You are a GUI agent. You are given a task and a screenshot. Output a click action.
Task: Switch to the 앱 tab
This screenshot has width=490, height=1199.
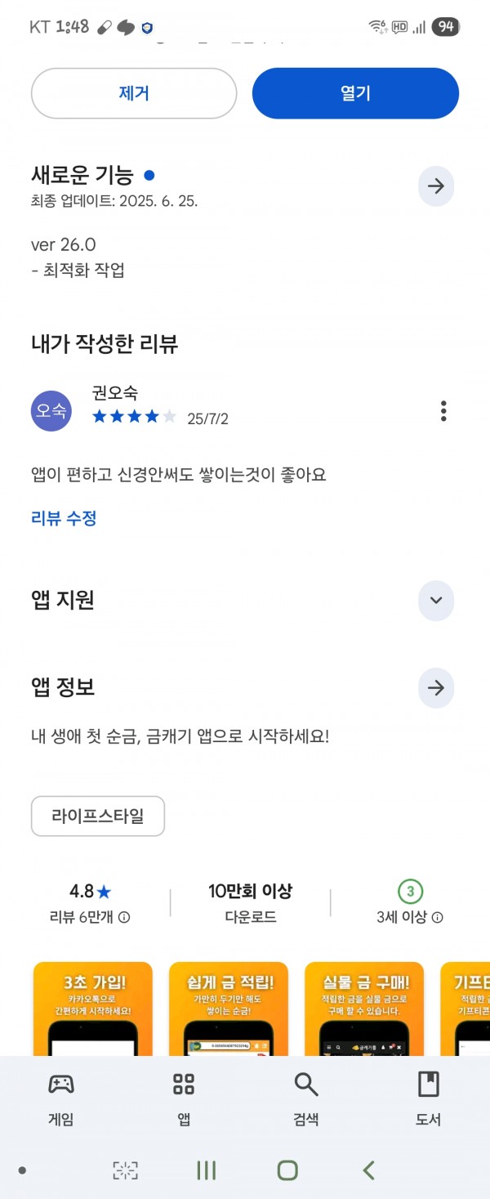click(x=184, y=1099)
